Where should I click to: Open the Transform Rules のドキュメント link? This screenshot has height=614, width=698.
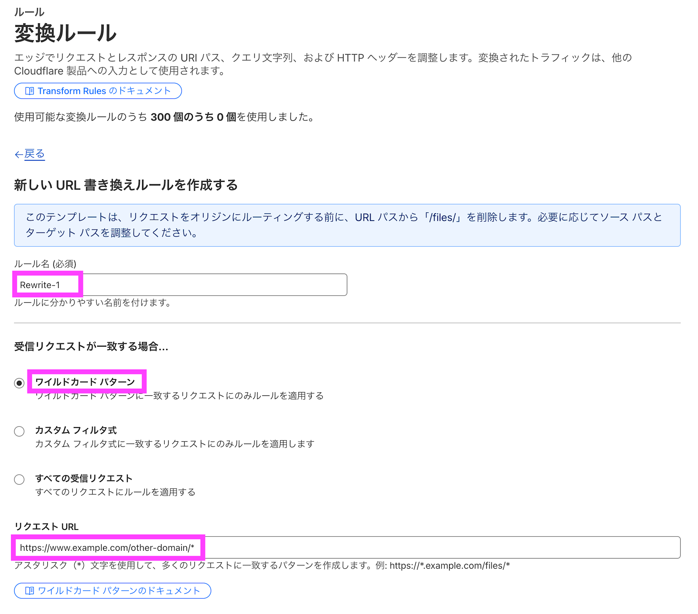click(104, 91)
